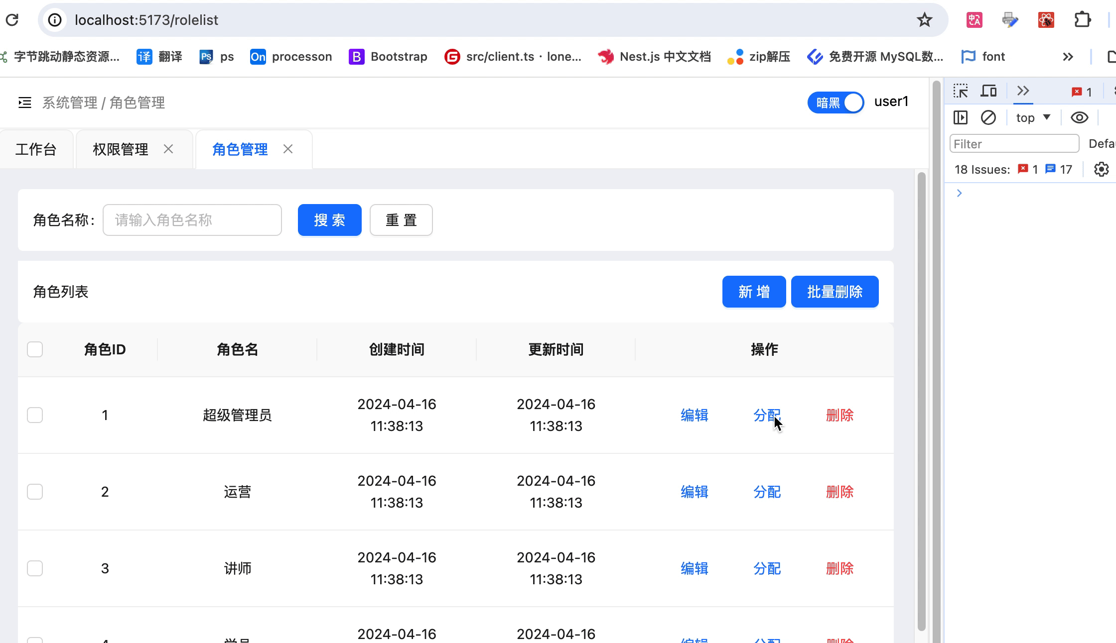Toggle DevTools device toolbar icon
This screenshot has height=643, width=1116.
coord(988,91)
